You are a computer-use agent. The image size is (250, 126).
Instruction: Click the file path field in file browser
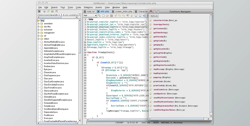[x=58, y=15]
